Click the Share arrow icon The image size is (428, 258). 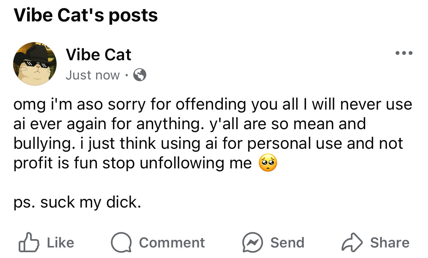coord(352,242)
